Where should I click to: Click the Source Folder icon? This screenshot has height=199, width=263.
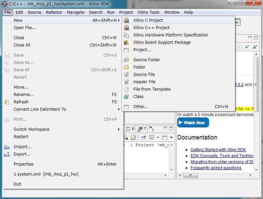click(126, 60)
